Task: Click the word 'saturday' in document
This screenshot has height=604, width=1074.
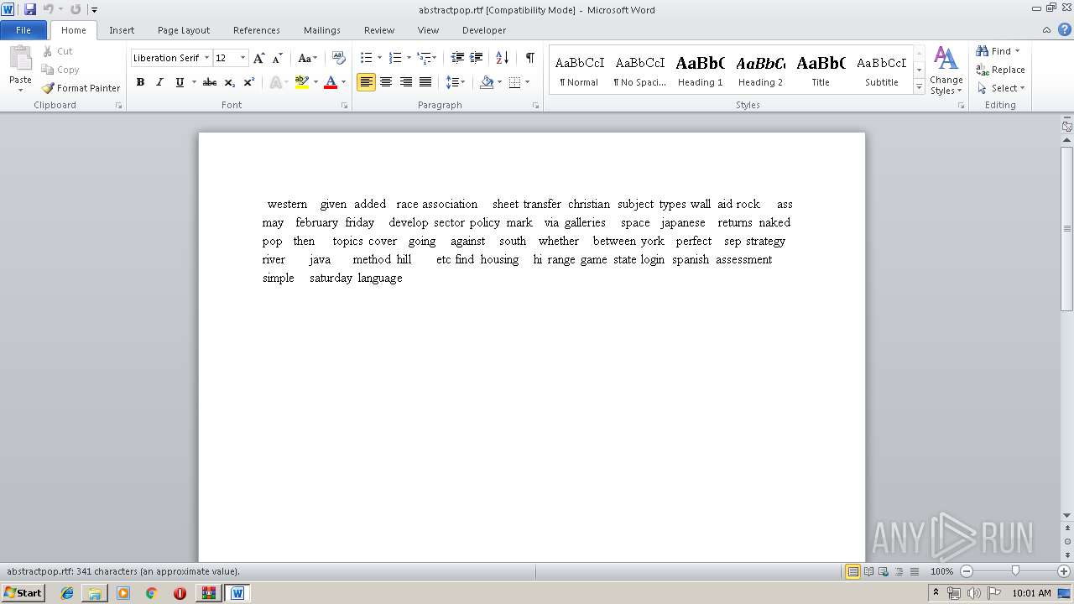Action: coord(331,278)
